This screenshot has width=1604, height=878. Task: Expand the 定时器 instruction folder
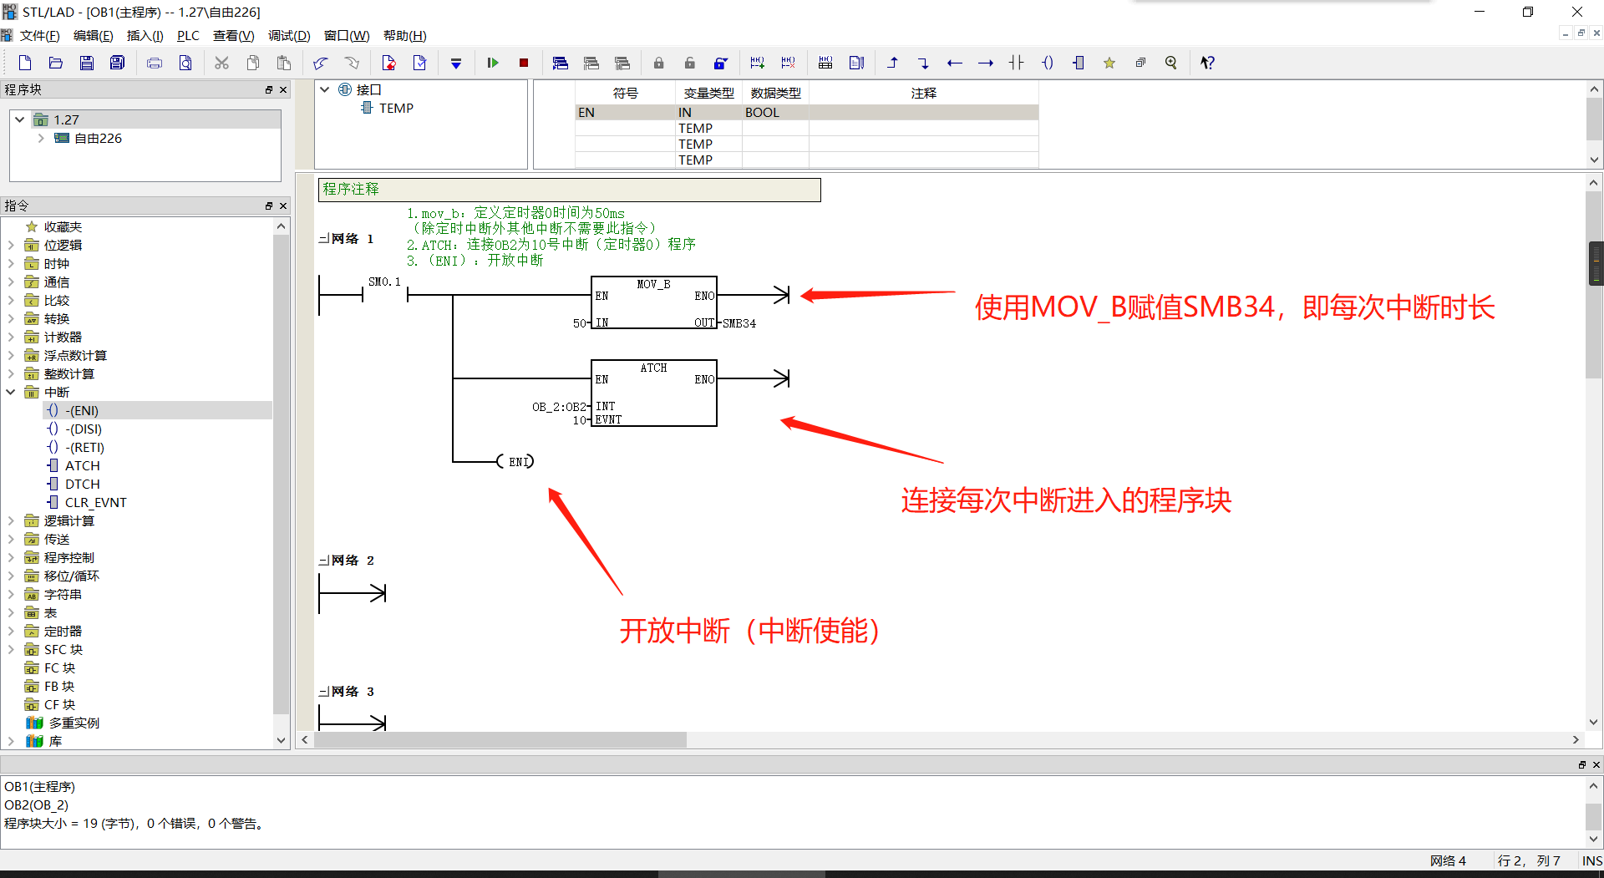[11, 631]
